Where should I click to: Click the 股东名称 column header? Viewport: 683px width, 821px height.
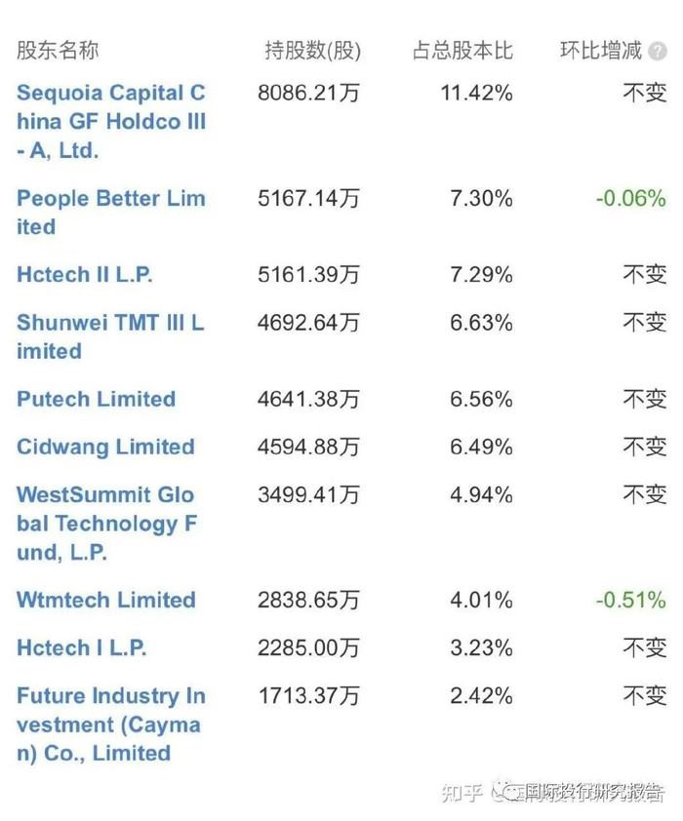(x=58, y=51)
